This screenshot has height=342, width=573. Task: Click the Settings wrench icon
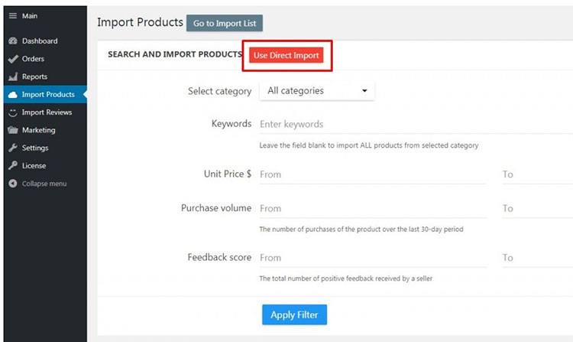point(12,148)
